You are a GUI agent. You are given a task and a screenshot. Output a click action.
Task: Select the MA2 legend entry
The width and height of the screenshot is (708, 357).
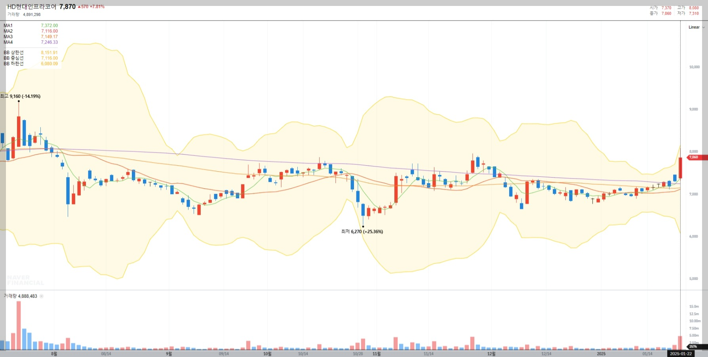pos(30,31)
